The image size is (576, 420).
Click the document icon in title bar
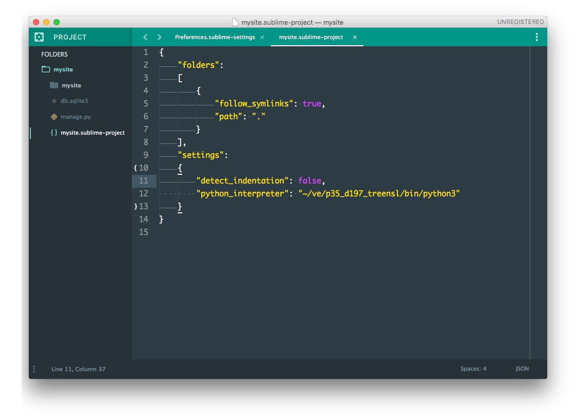click(x=235, y=23)
